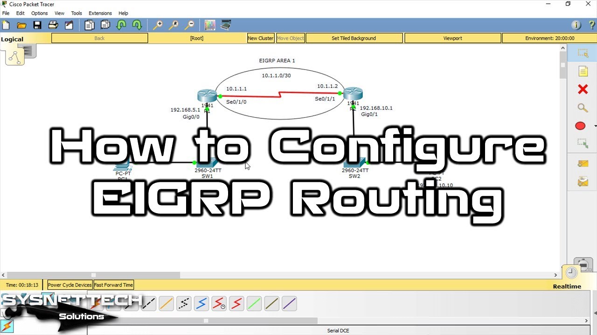
Task: Open the View menu
Action: click(x=60, y=13)
